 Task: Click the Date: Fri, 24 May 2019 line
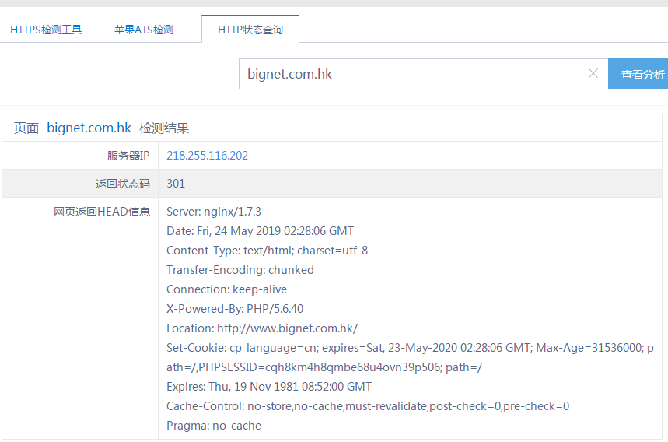tap(260, 231)
